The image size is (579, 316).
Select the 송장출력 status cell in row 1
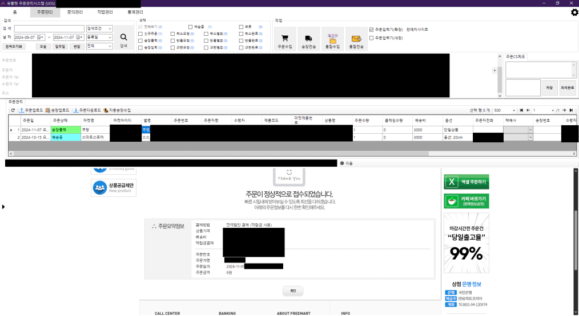66,130
